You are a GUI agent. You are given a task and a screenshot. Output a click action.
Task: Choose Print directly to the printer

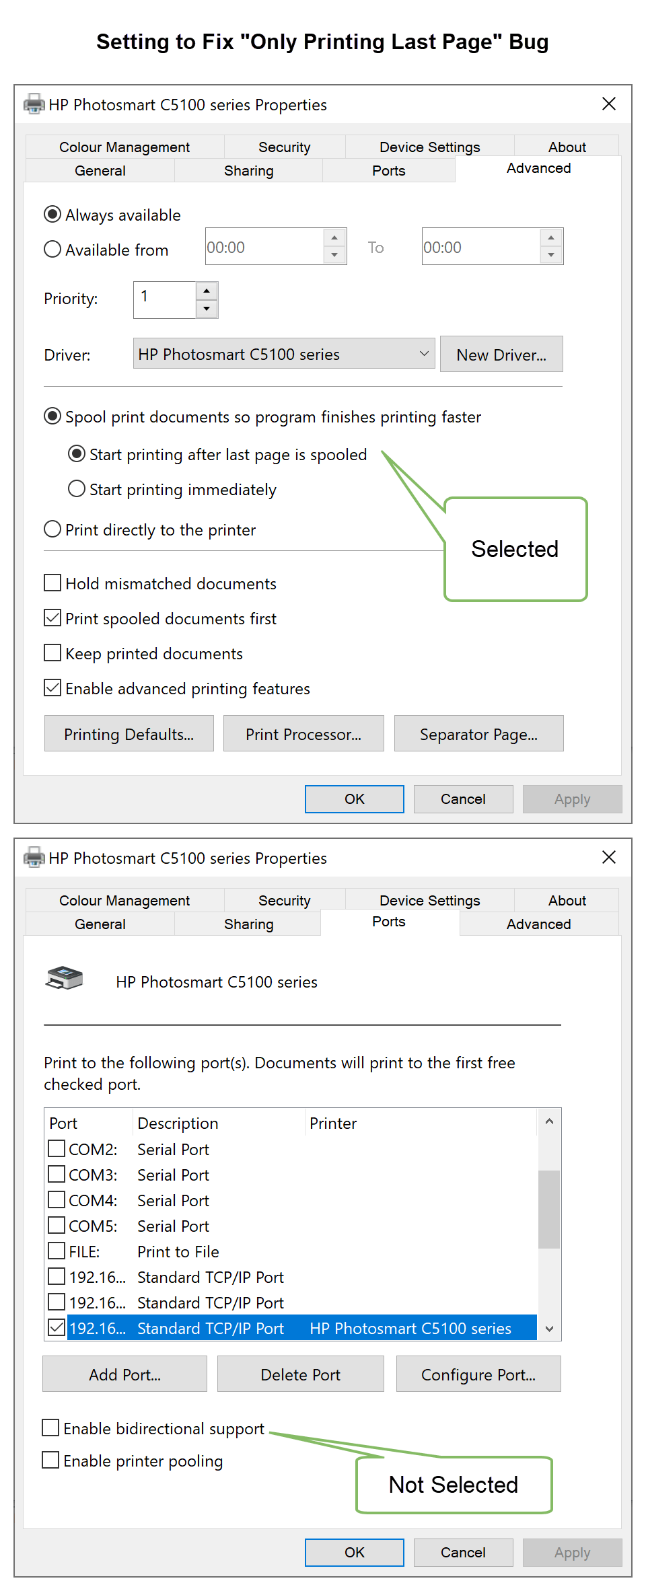(x=52, y=529)
